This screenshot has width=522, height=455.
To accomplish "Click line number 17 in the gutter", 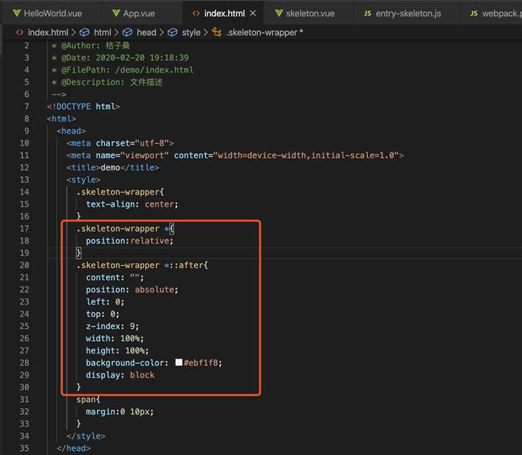I will coord(24,229).
